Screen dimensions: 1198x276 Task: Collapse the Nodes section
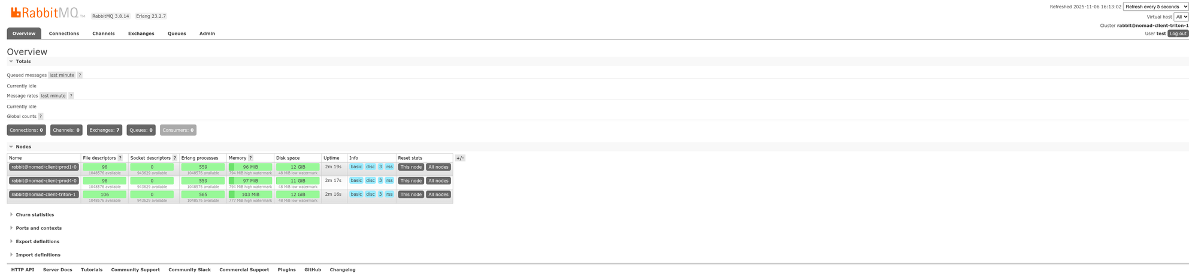click(23, 147)
